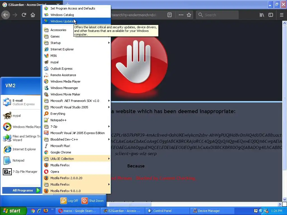
Task: Click Mozilla Firefox 9.0.1.0 icon
Action: [46, 191]
